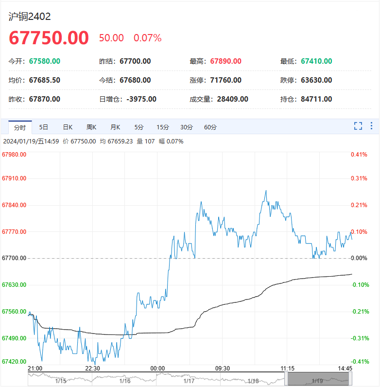Click the range slider's left handle
The height and width of the screenshot is (387, 380).
[x=286, y=379]
